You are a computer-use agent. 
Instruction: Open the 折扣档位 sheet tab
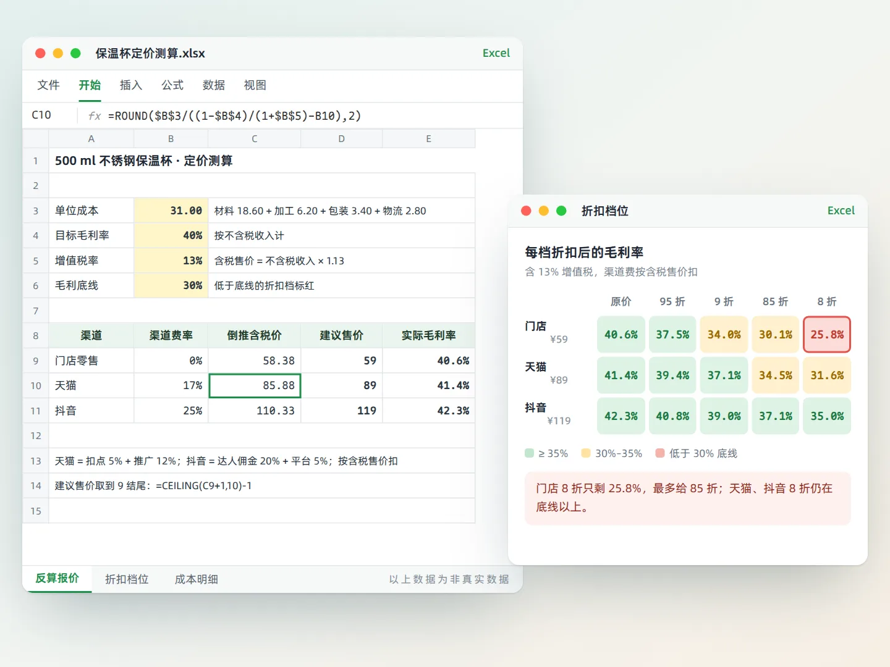click(x=127, y=579)
